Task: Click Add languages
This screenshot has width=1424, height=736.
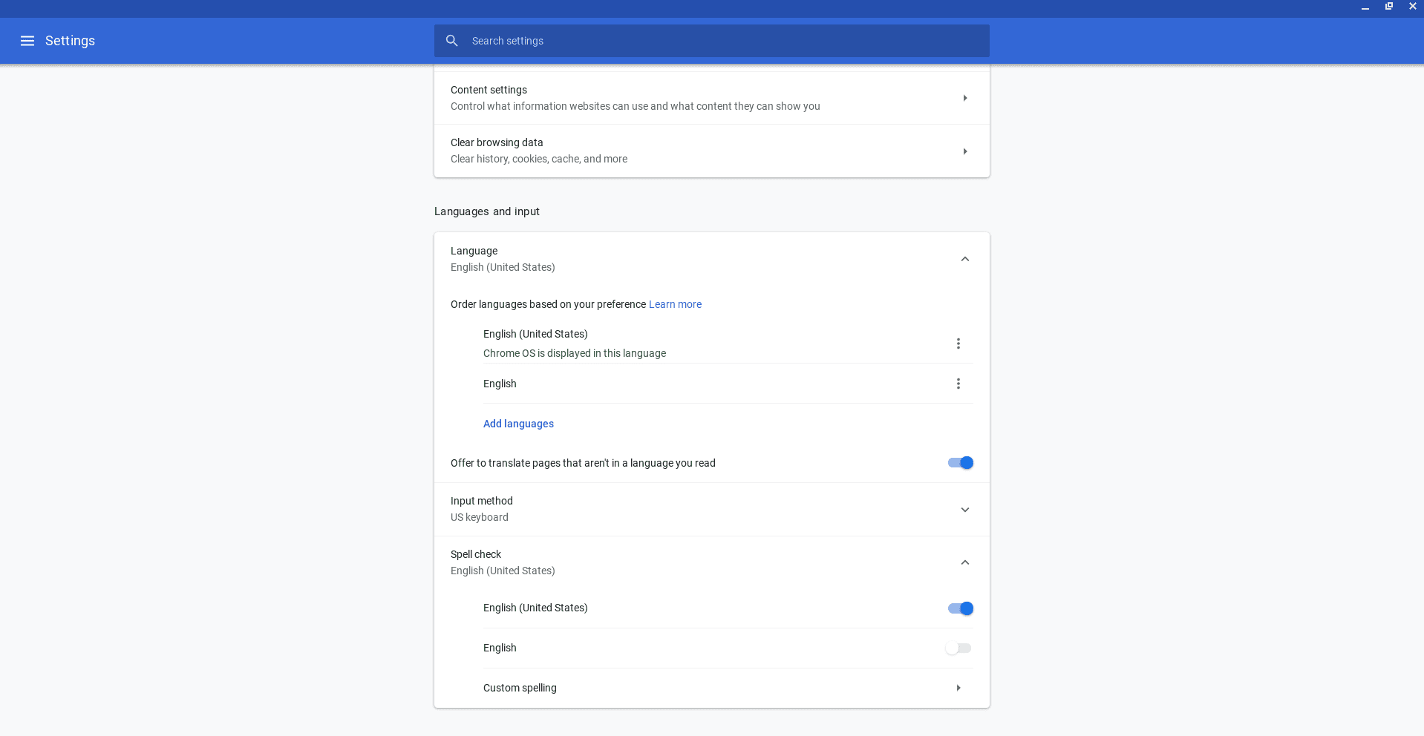Action: (518, 424)
